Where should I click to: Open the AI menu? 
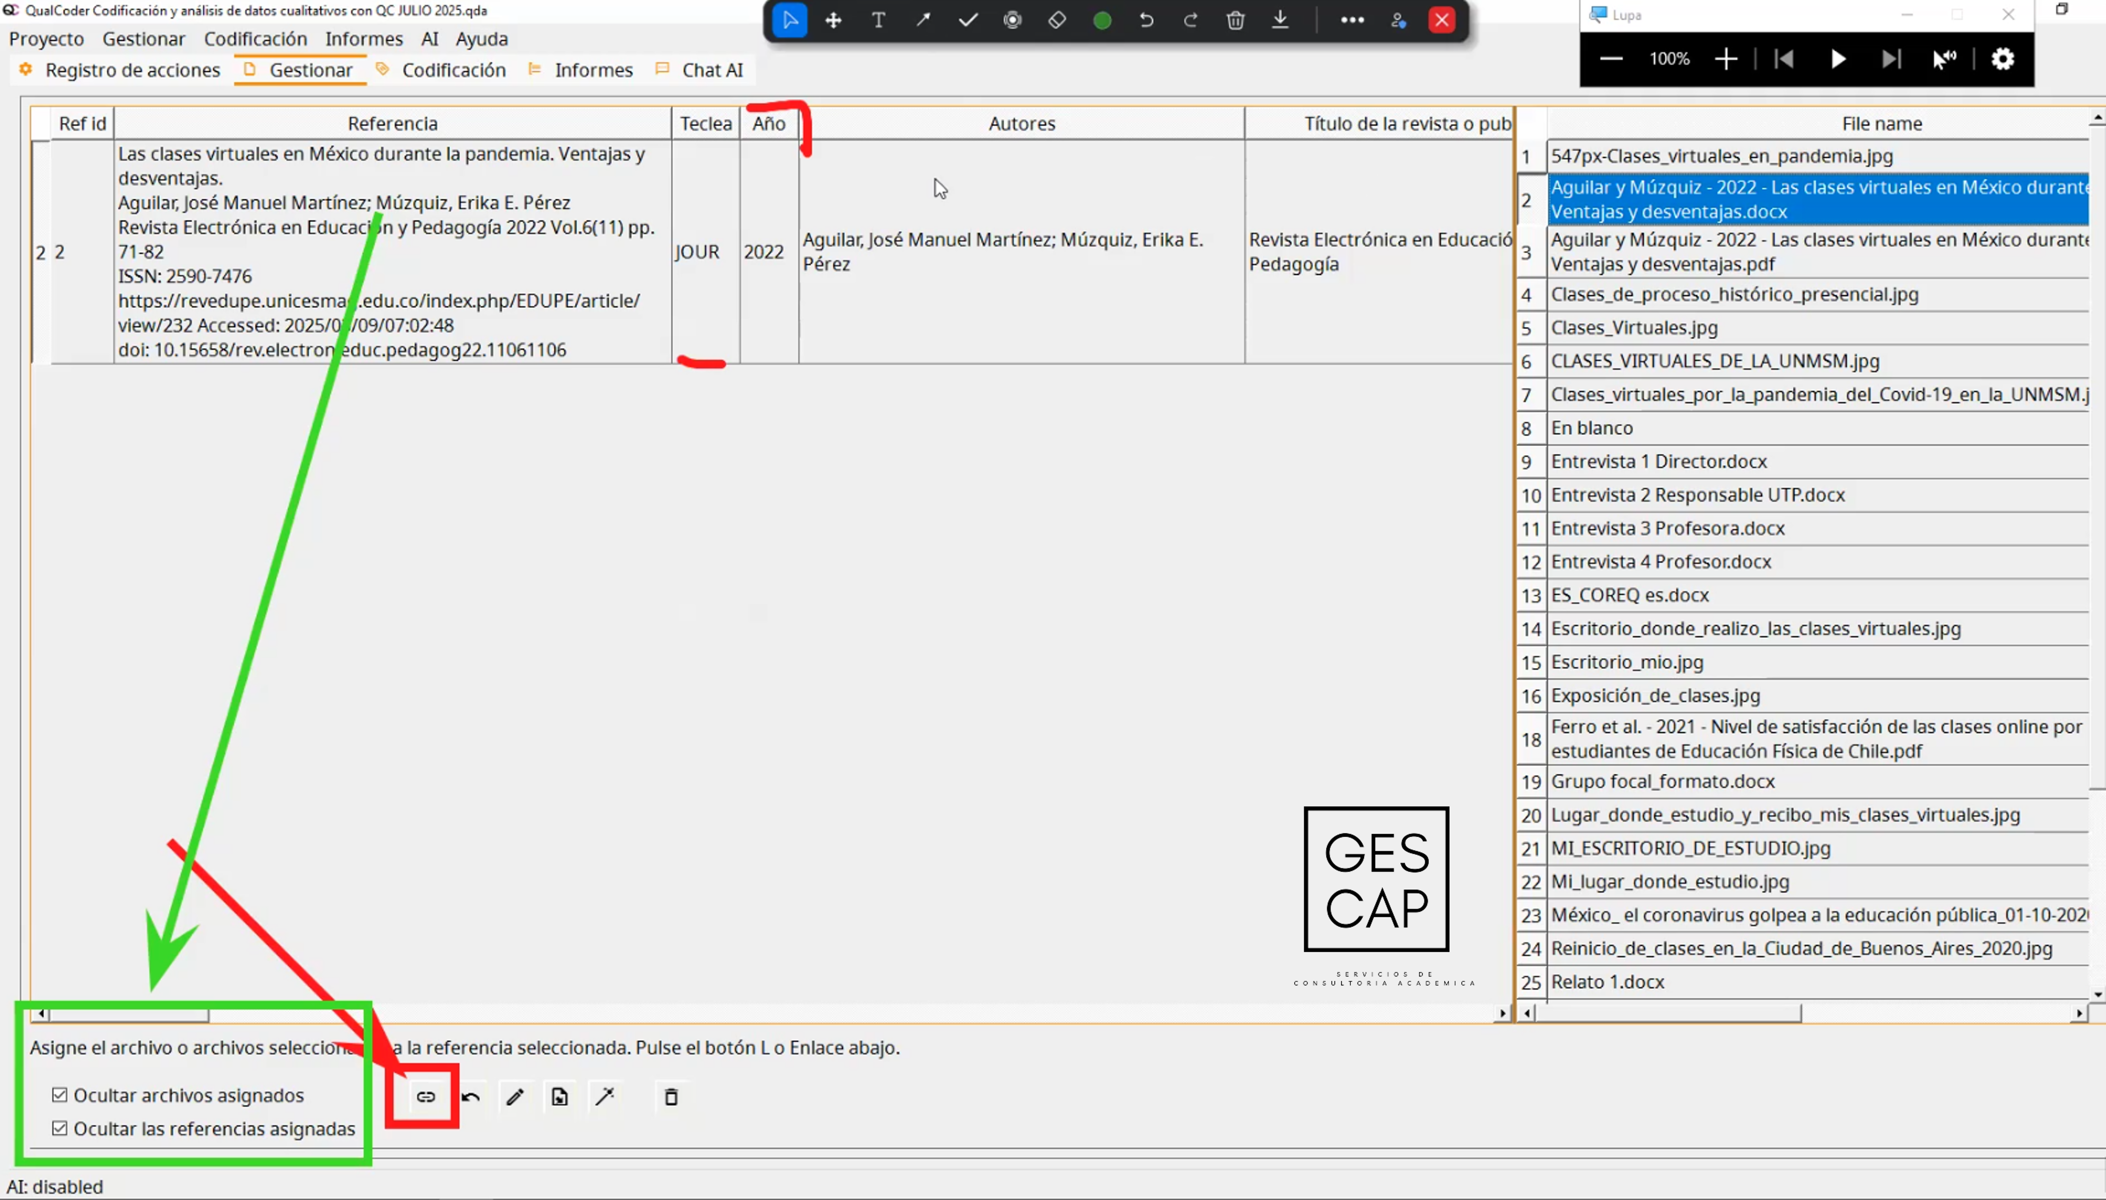click(429, 39)
